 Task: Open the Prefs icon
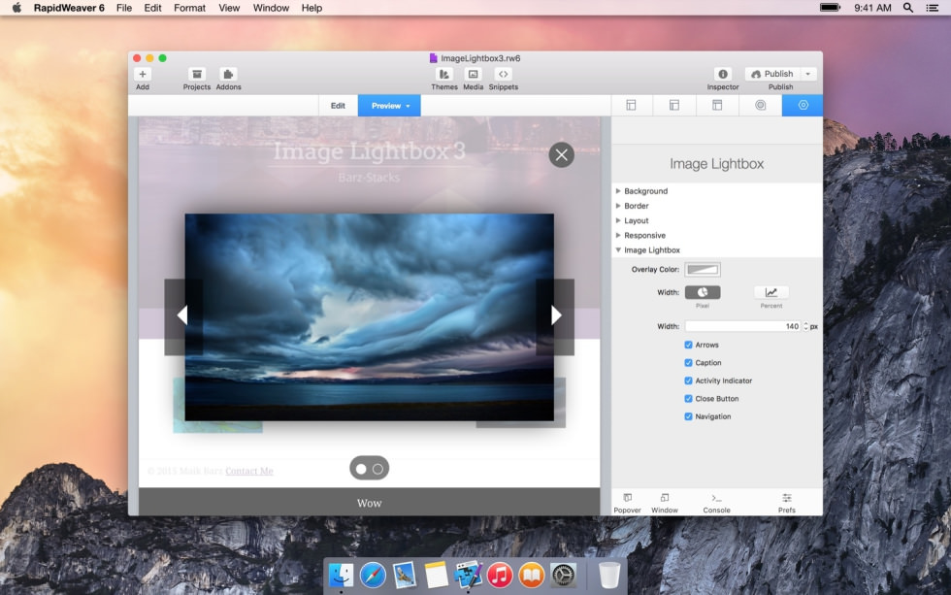point(787,498)
